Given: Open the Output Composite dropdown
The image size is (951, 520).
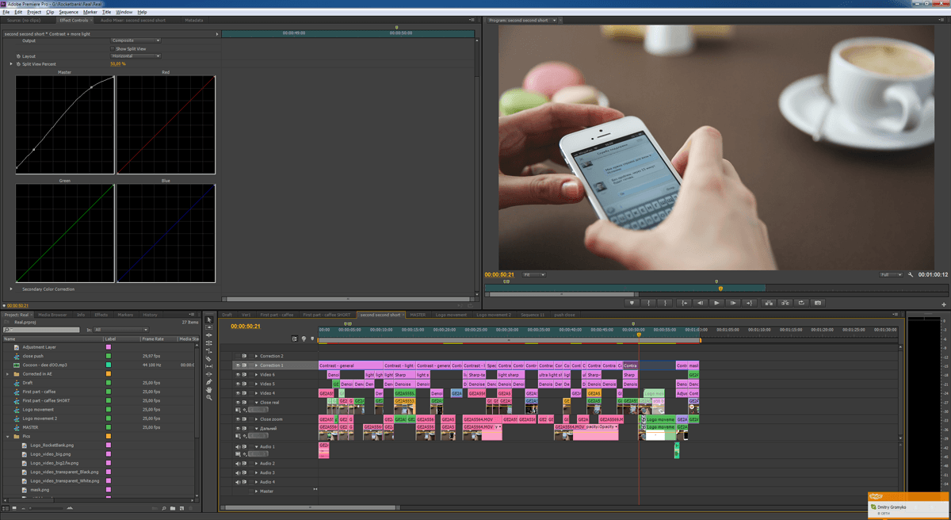Looking at the screenshot, I should click(136, 40).
